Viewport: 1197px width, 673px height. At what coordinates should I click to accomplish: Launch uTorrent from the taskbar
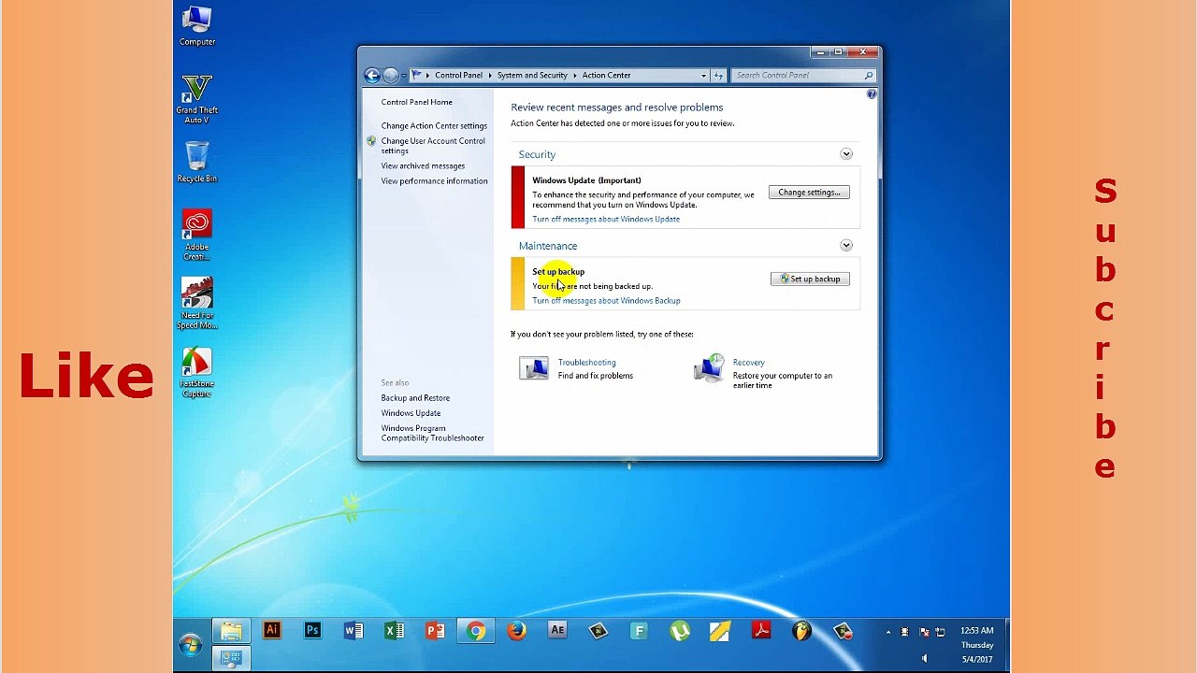(x=680, y=631)
